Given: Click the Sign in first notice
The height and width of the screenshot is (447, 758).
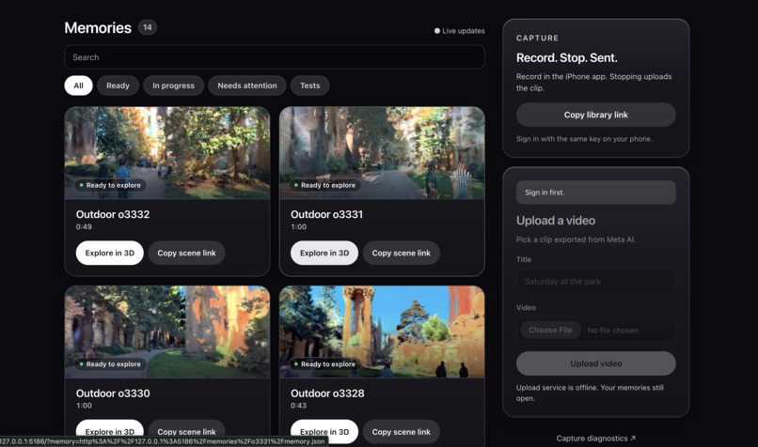Looking at the screenshot, I should (x=596, y=193).
